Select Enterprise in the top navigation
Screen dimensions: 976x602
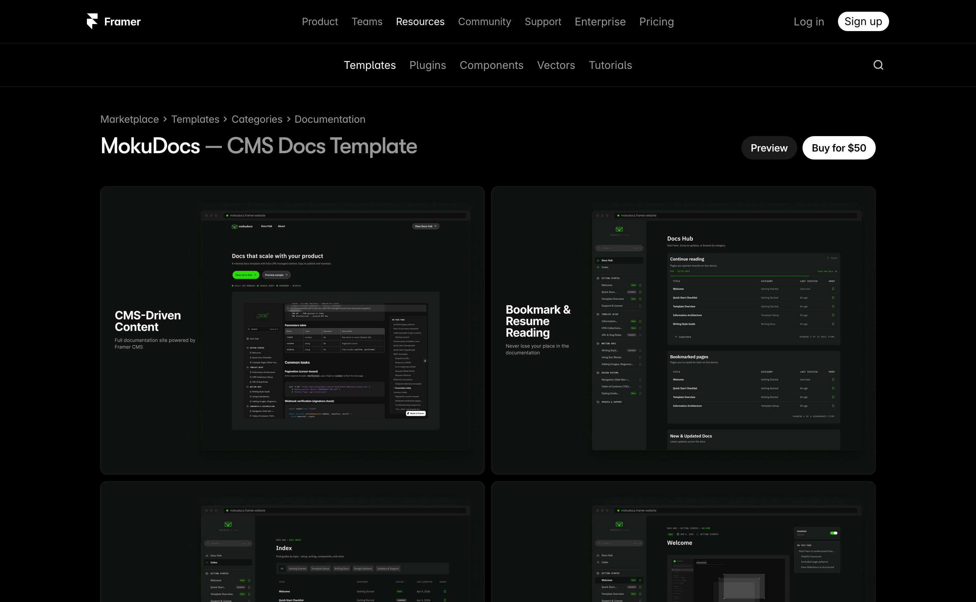(600, 21)
